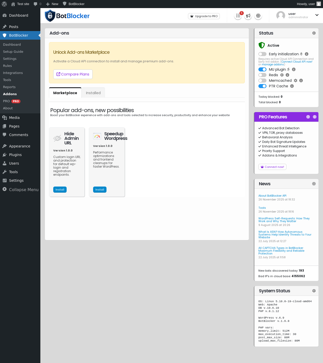
Task: Install the Hide Admin URL add-on
Action: (x=60, y=190)
